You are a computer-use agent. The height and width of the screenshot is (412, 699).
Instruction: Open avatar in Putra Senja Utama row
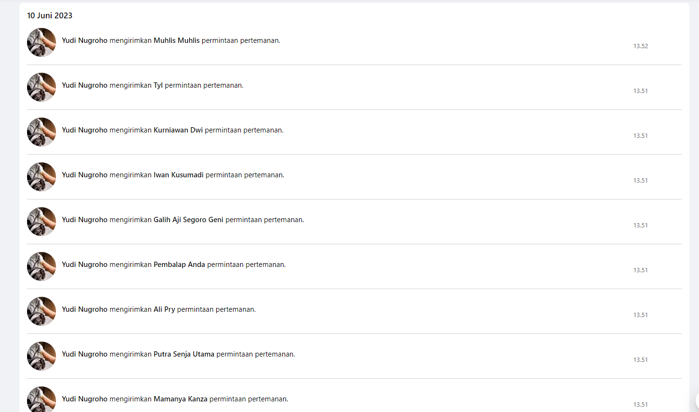click(x=41, y=356)
